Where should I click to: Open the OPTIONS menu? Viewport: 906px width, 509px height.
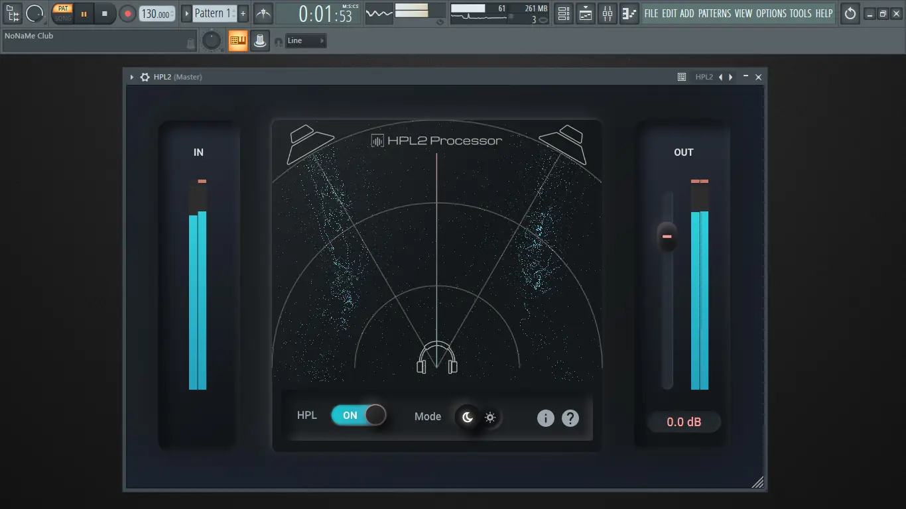771,13
